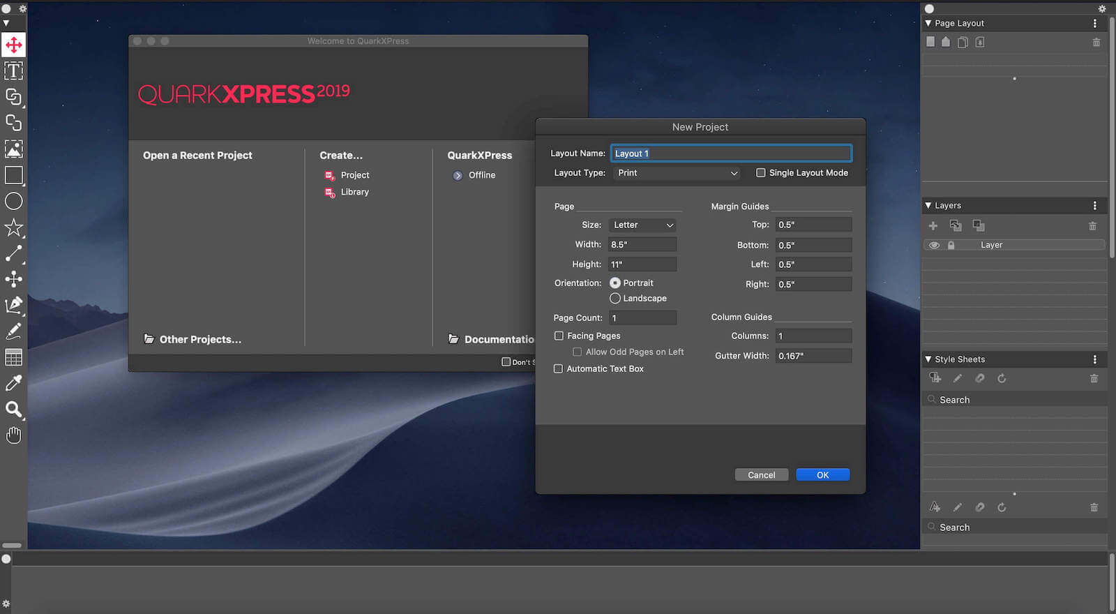Select the Landscape orientation option
The image size is (1116, 614).
point(615,299)
